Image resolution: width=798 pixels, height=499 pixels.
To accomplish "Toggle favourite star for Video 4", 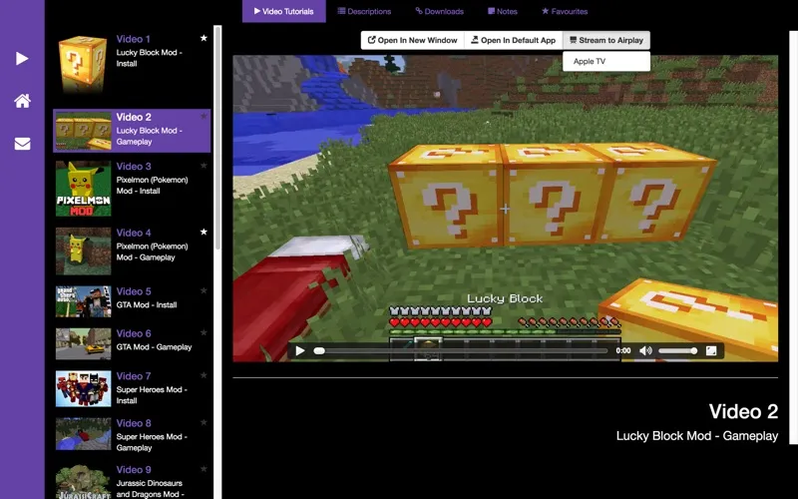I will pos(203,232).
